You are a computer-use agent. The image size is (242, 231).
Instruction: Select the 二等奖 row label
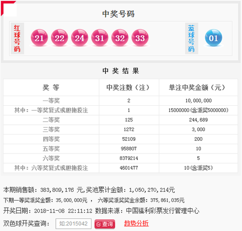tap(51, 120)
